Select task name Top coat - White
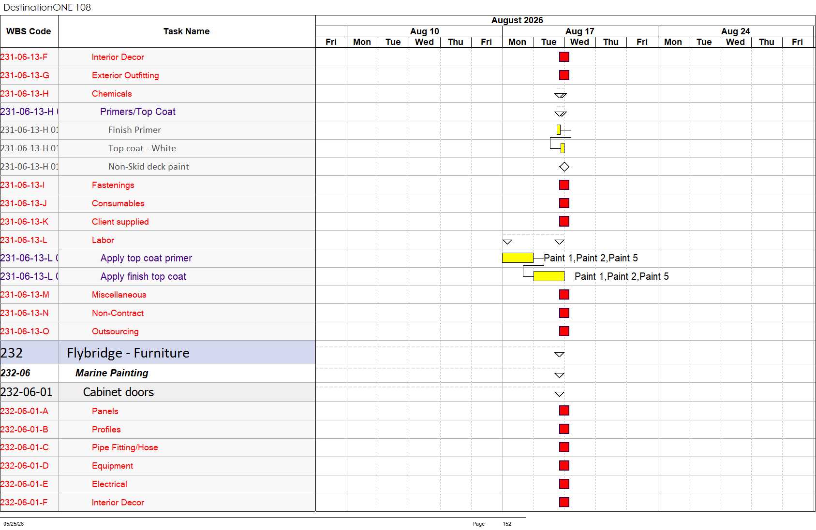Image resolution: width=816 pixels, height=530 pixels. pyautogui.click(x=142, y=148)
